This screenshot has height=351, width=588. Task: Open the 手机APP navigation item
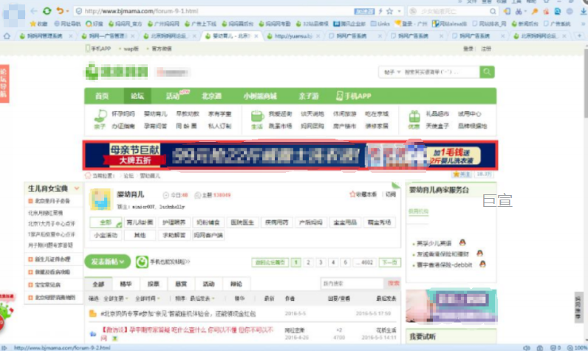coord(353,96)
